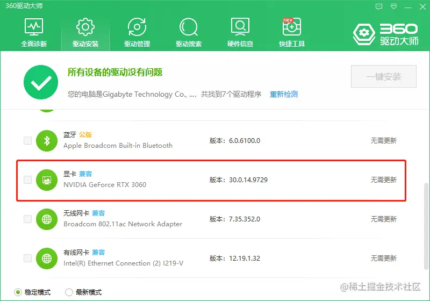Click 无需更新 for the Broadcom wireless driver
The width and height of the screenshot is (430, 301).
(384, 219)
